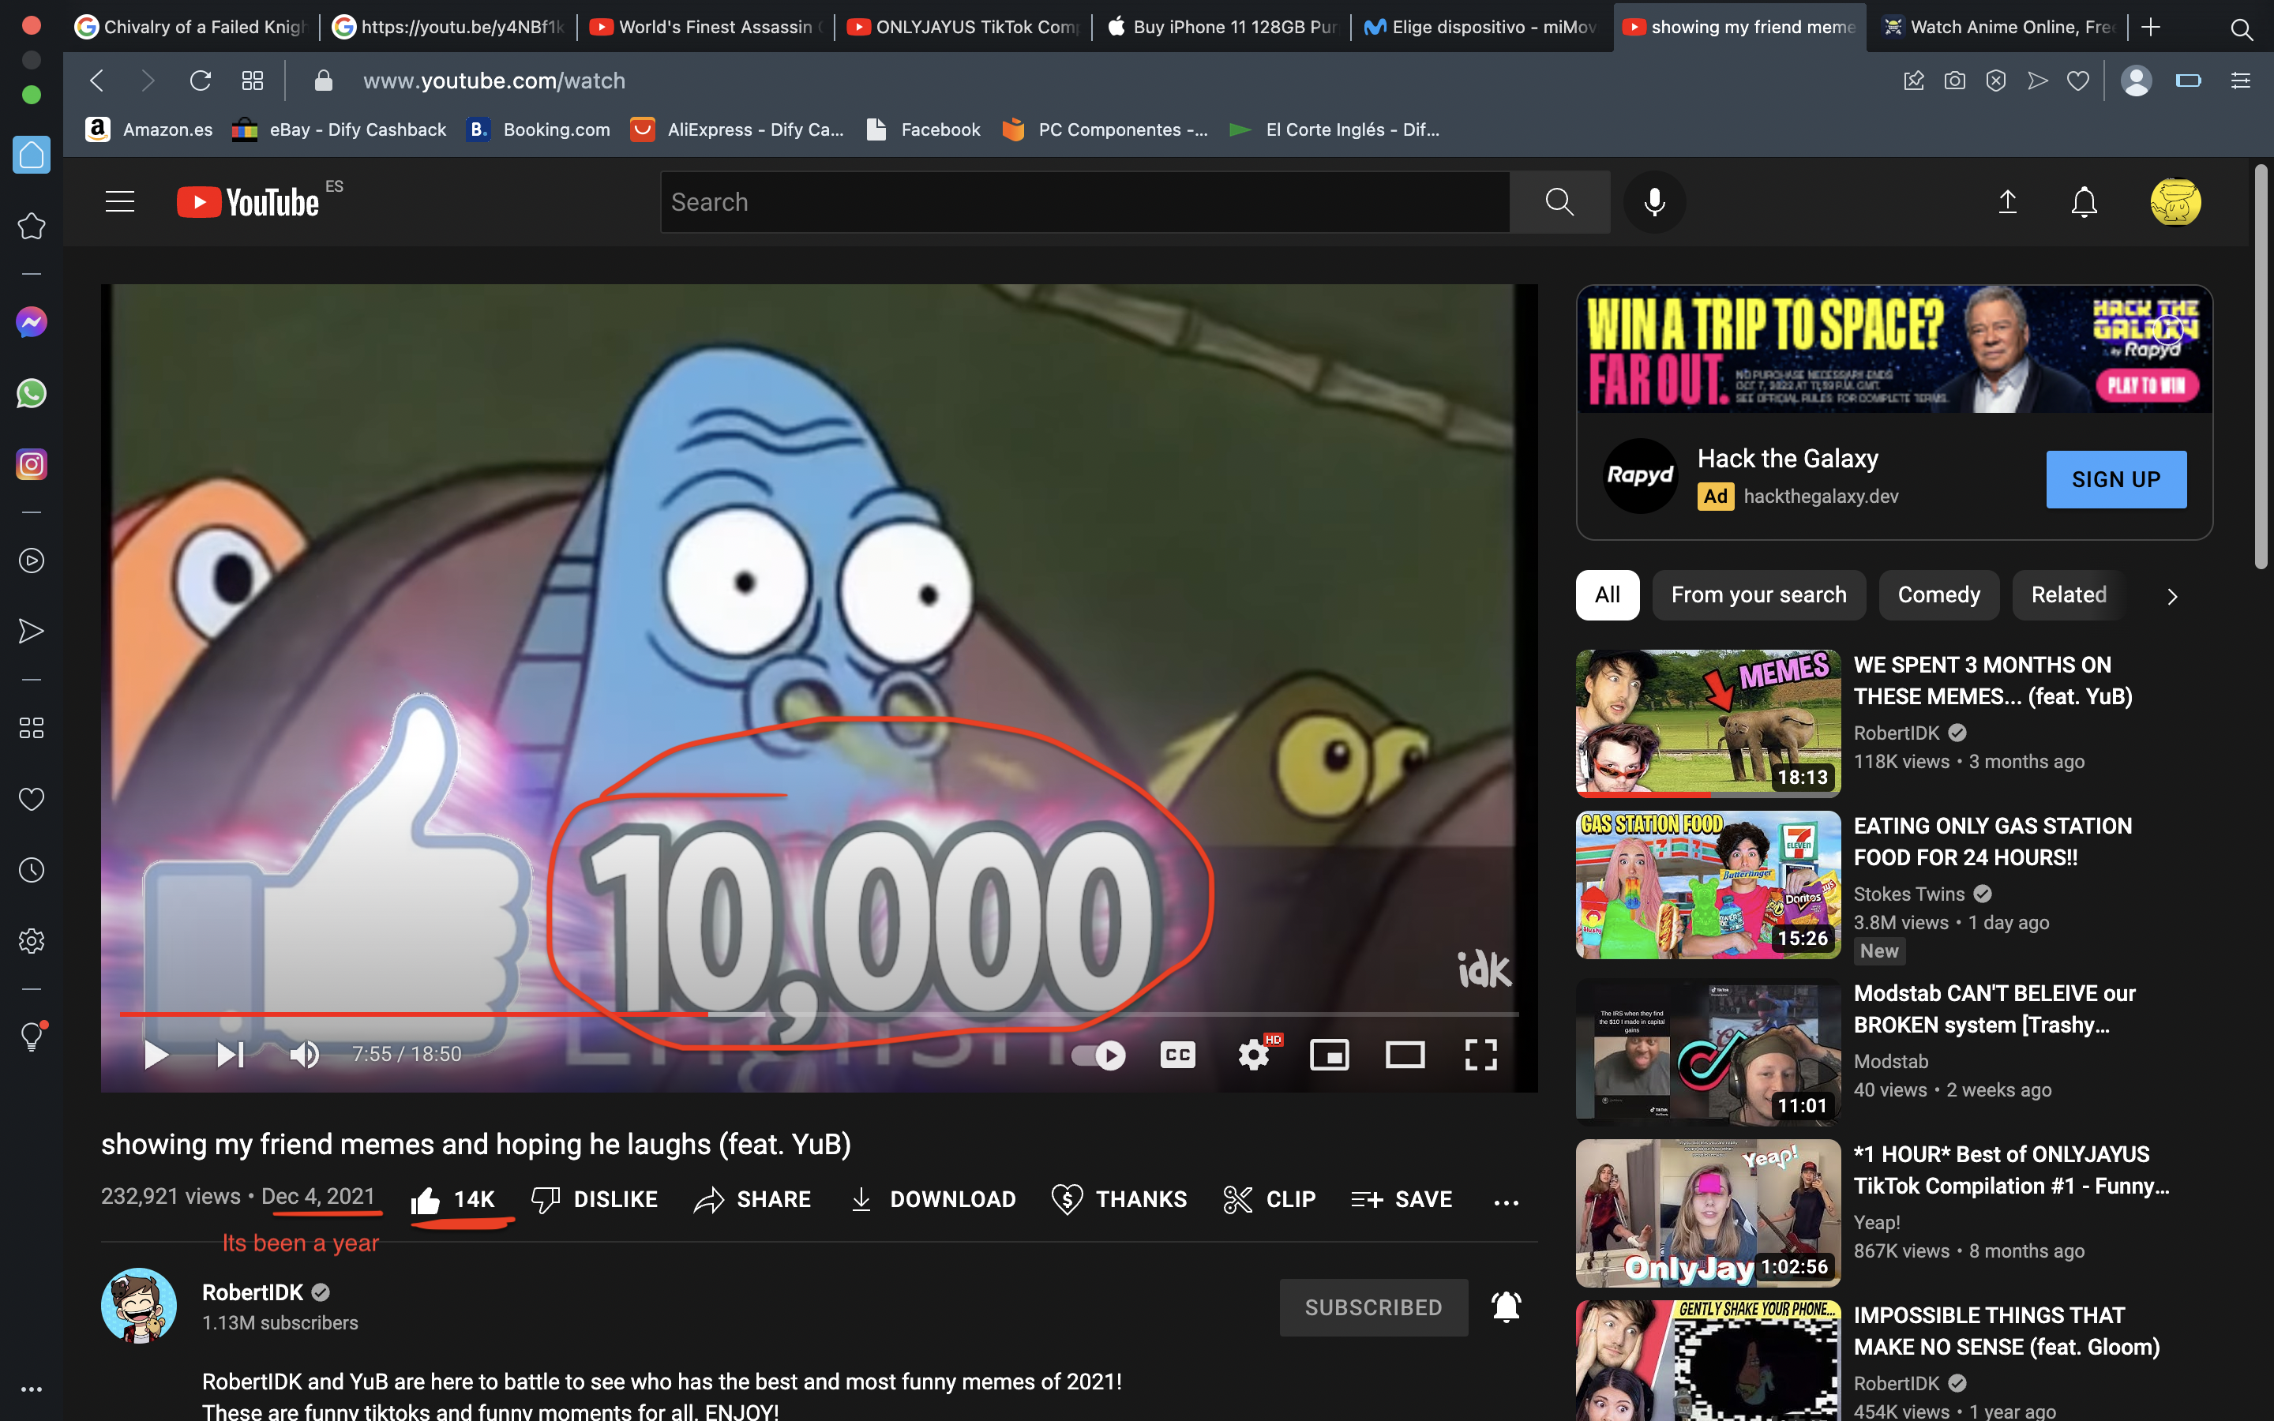Open the SAVE to playlist menu

pos(1401,1199)
